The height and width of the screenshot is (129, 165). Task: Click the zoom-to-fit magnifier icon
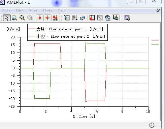(x=22, y=18)
